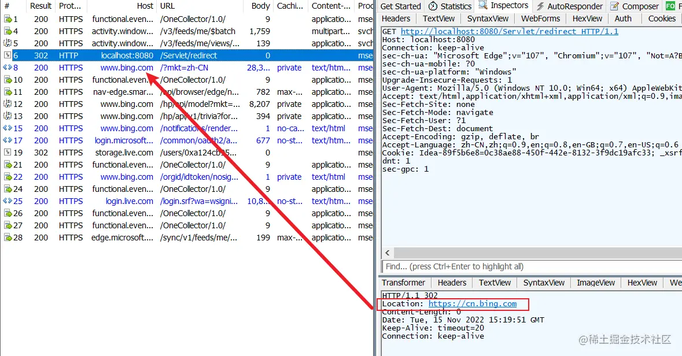The height and width of the screenshot is (356, 682).
Task: Click the Statistics clock icon
Action: coord(433,6)
